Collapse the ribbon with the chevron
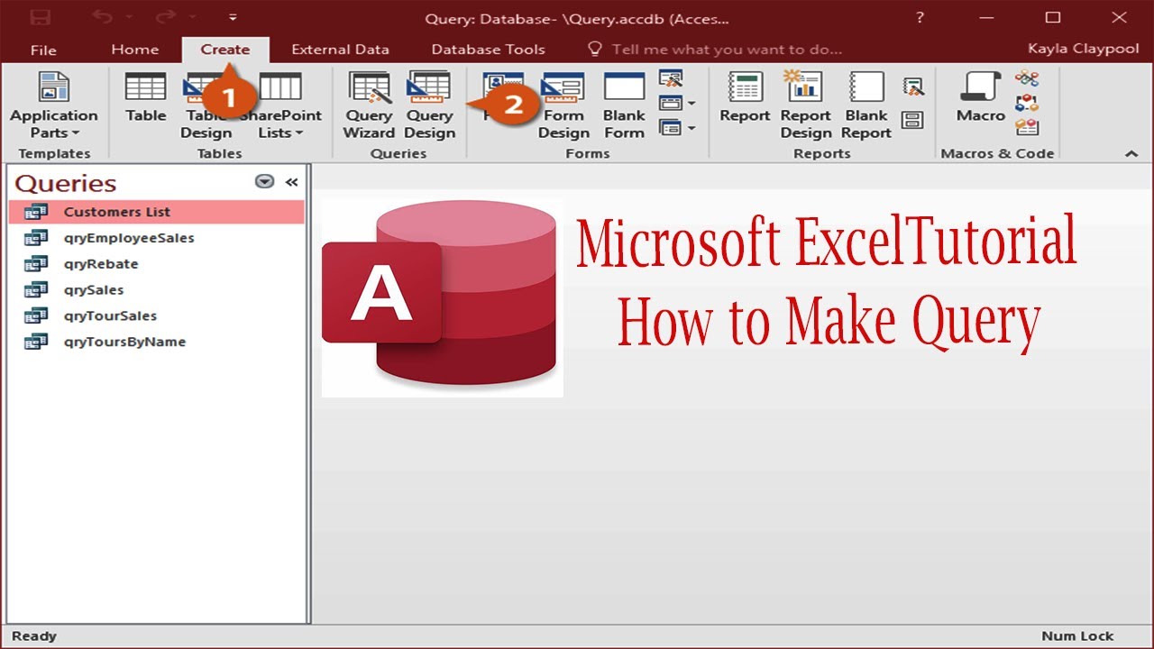1154x649 pixels. (1131, 154)
